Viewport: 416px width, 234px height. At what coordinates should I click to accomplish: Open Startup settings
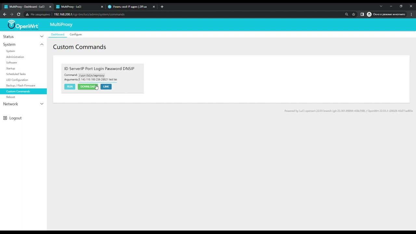(x=10, y=68)
